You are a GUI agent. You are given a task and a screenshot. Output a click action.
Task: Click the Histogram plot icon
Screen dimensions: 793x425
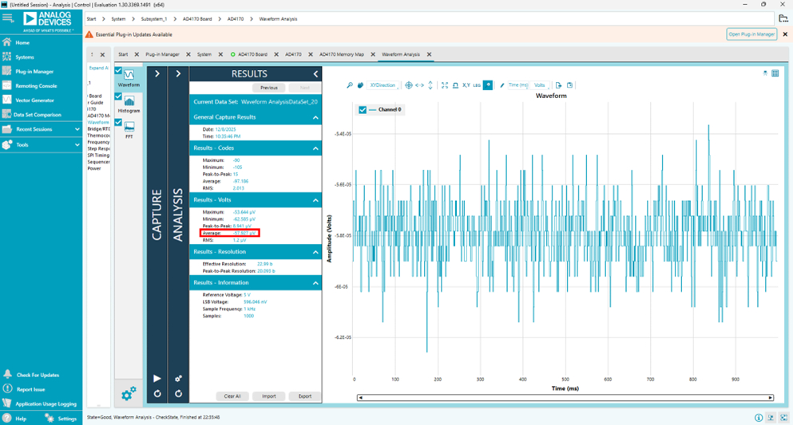(x=129, y=101)
